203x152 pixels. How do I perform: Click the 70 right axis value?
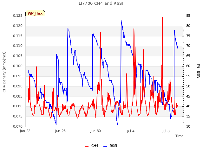[x=188, y=46]
